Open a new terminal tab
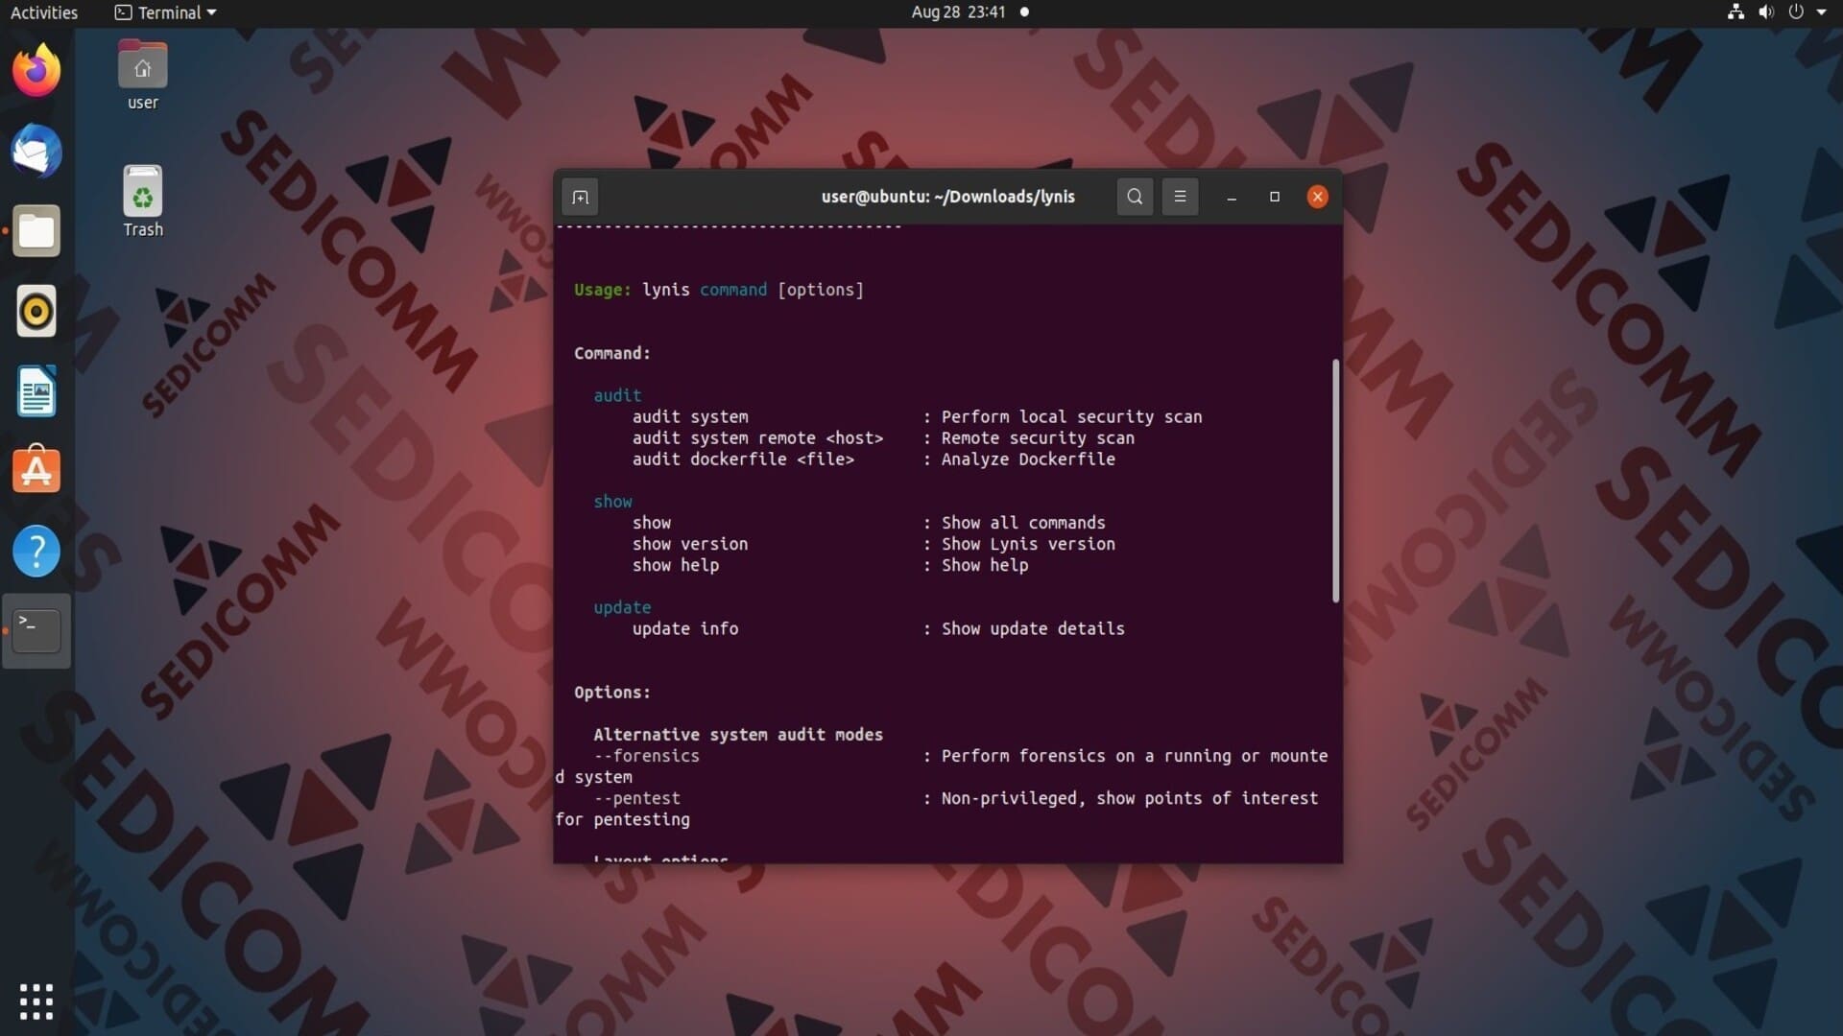Screen dimensions: 1843x1036 (x=580, y=197)
